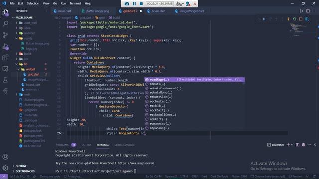
Task: Pause debugging in debug toolbar
Action: [264, 19]
